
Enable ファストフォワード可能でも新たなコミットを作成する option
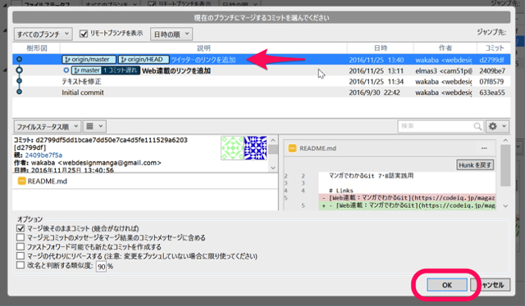click(x=21, y=247)
